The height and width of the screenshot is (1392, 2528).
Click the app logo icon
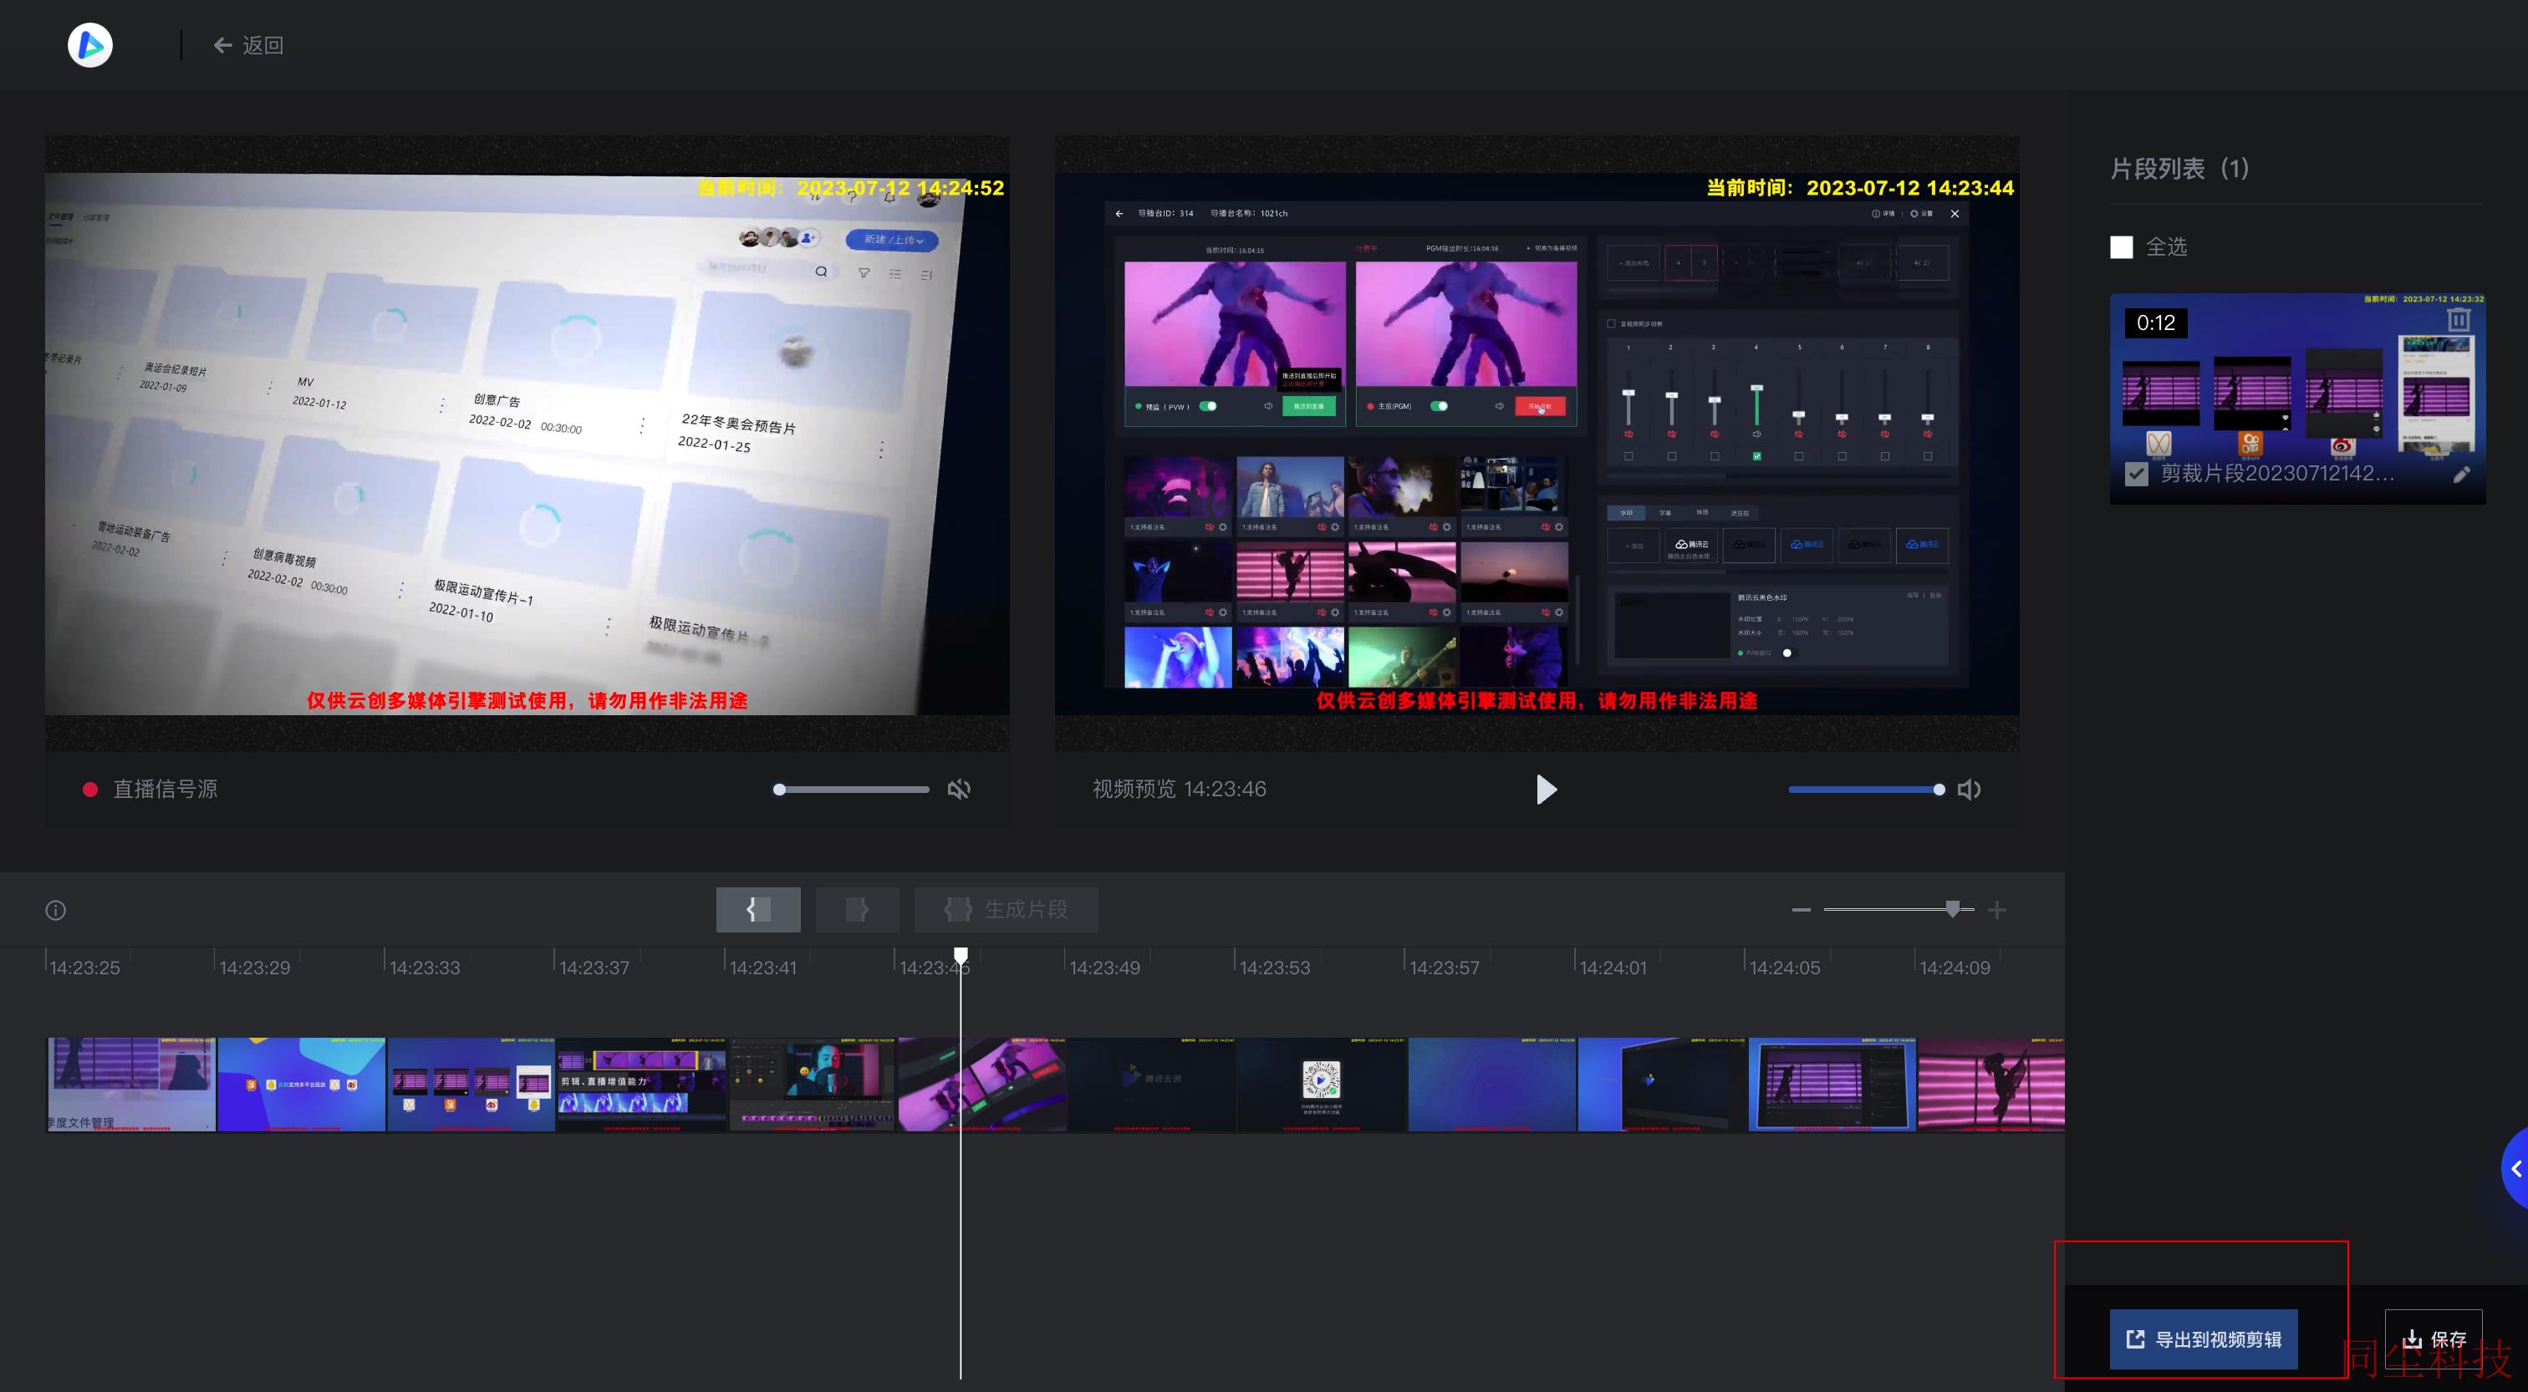click(90, 45)
